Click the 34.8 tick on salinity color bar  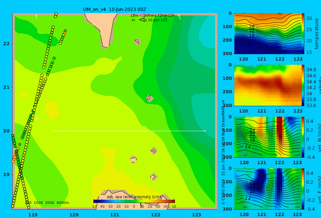click(x=311, y=70)
